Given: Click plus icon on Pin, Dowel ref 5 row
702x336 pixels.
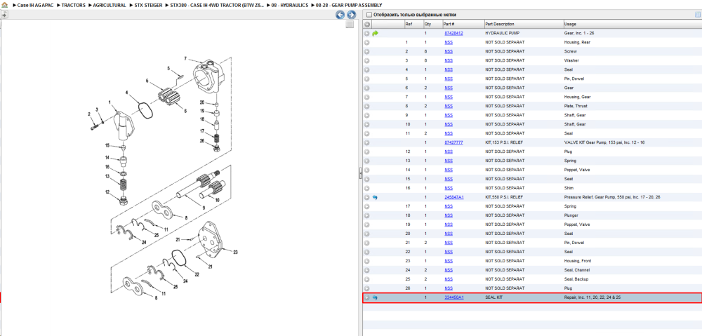Looking at the screenshot, I should (366, 79).
